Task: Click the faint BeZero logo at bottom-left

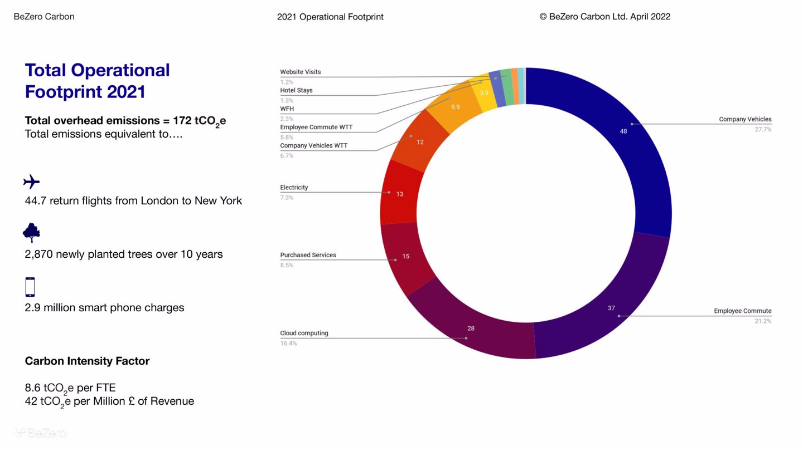Action: click(40, 433)
